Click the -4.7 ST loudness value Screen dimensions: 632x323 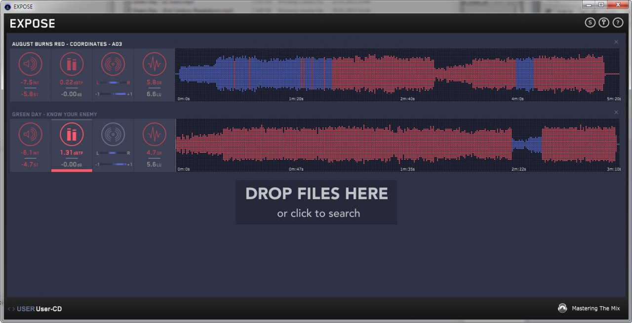[x=30, y=164]
